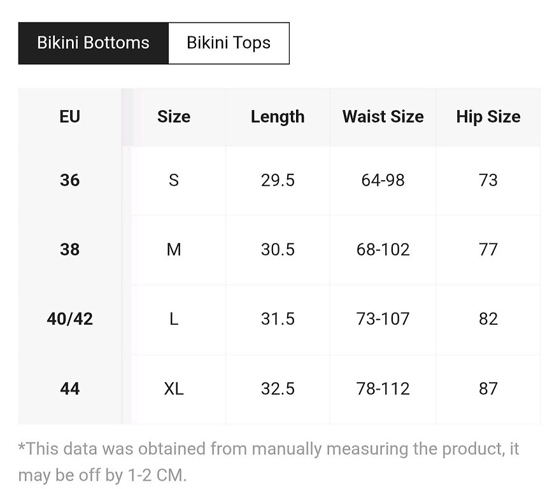Select EU size 38 row label
This screenshot has height=489, width=559.
coord(69,250)
